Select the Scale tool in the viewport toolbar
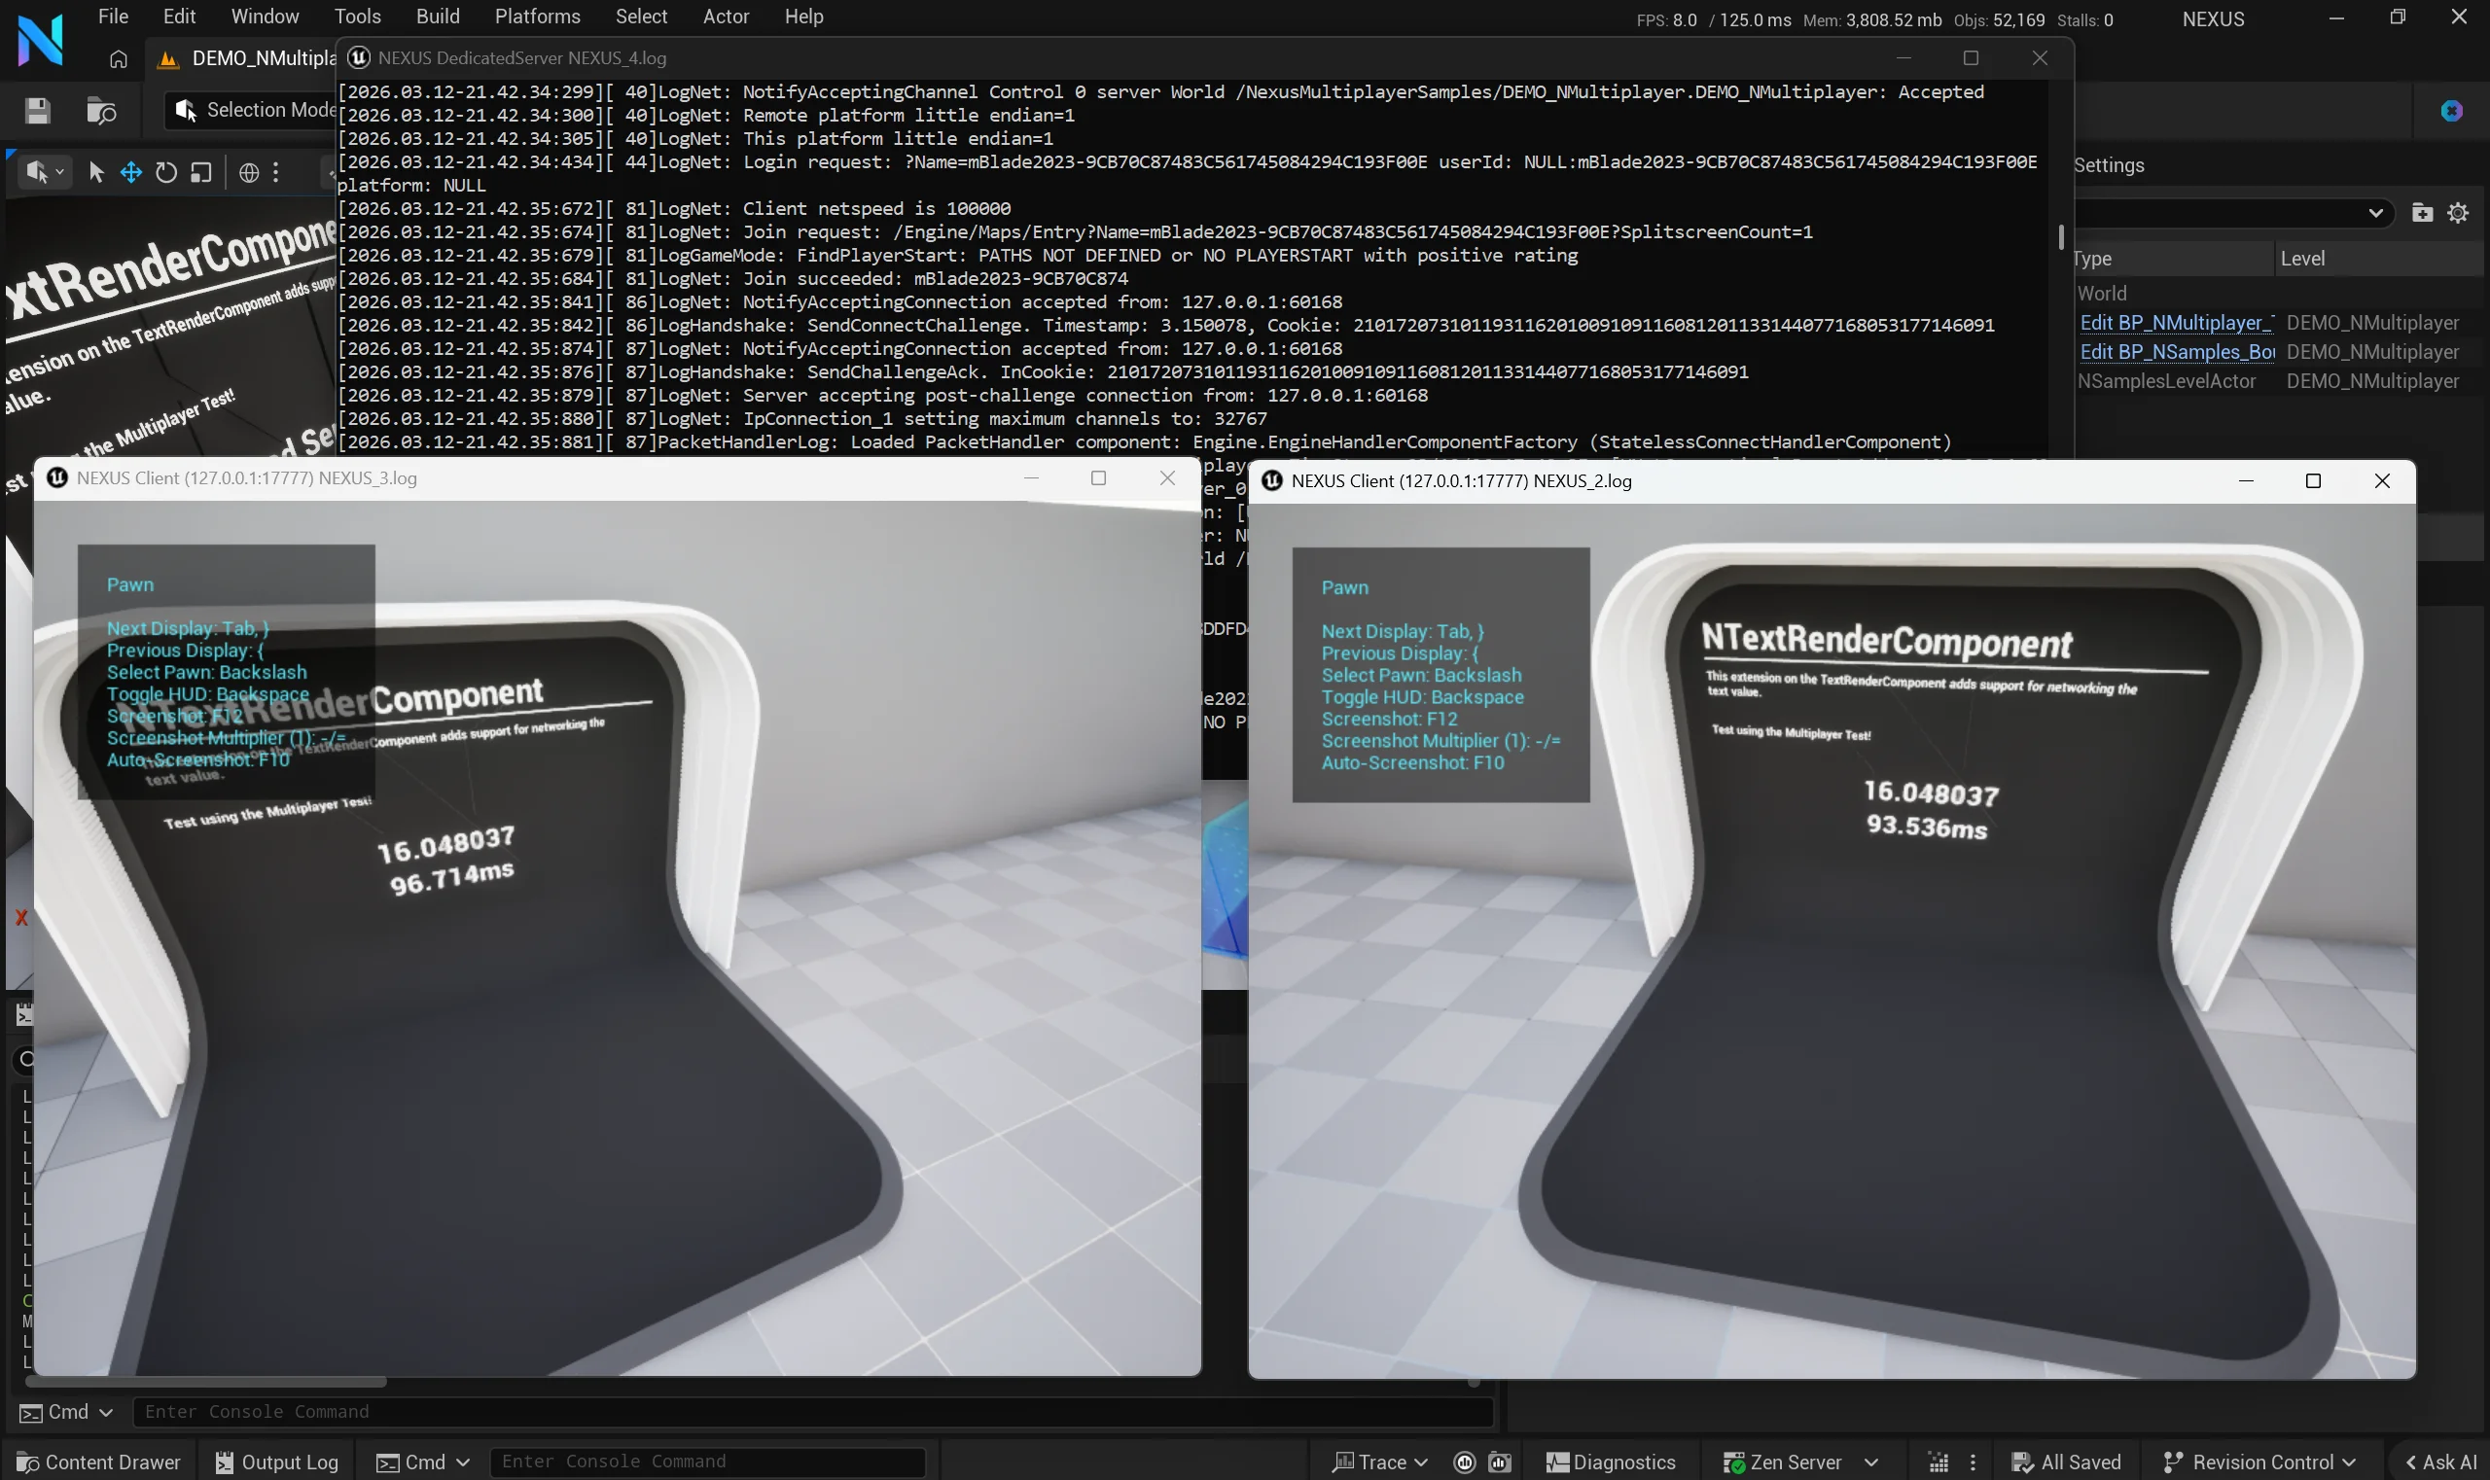This screenshot has height=1480, width=2490. tap(200, 171)
